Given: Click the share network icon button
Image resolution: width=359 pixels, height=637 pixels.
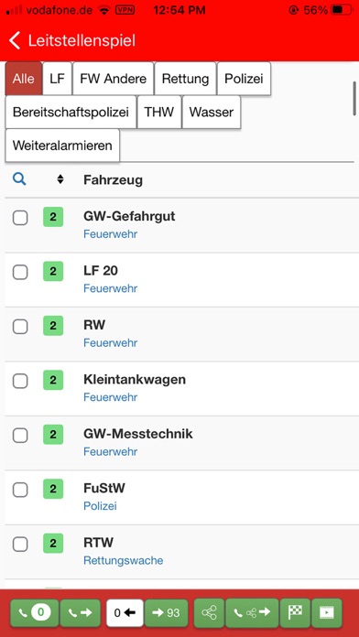Looking at the screenshot, I should click(x=209, y=612).
